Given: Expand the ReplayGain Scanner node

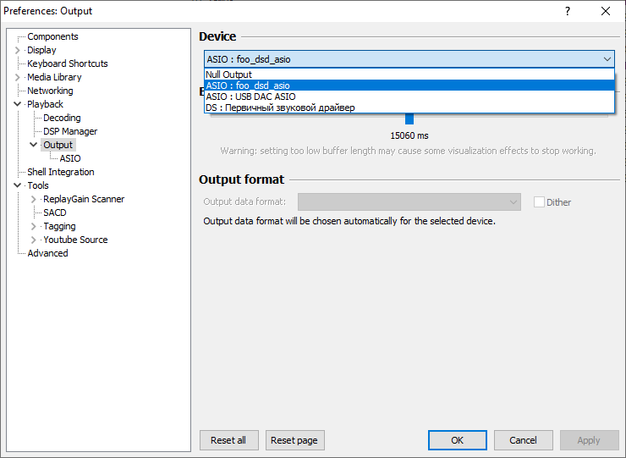Looking at the screenshot, I should (x=34, y=199).
